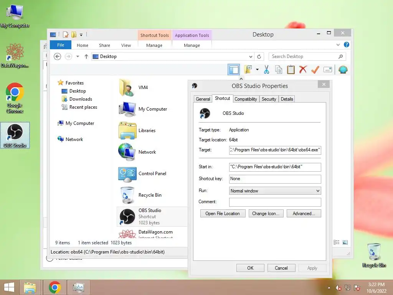Click the Paste clipboard icon
This screenshot has height=295, width=393.
[x=291, y=70]
